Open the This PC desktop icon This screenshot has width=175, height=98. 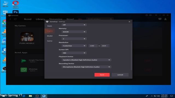[5, 4]
